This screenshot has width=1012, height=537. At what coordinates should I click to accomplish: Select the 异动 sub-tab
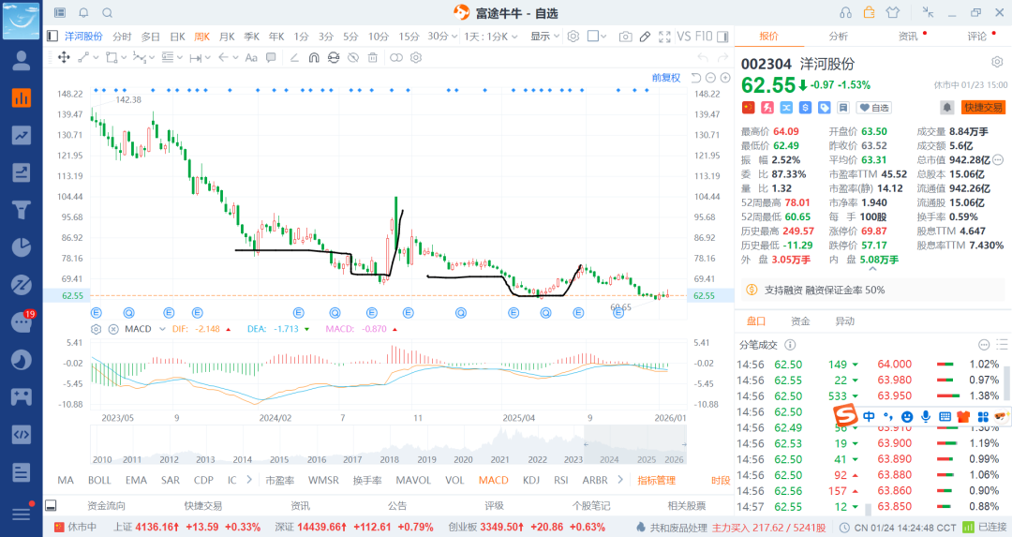(844, 321)
